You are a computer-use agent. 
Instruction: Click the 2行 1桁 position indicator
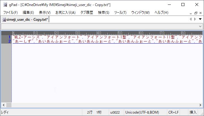pyautogui.click(x=94, y=112)
